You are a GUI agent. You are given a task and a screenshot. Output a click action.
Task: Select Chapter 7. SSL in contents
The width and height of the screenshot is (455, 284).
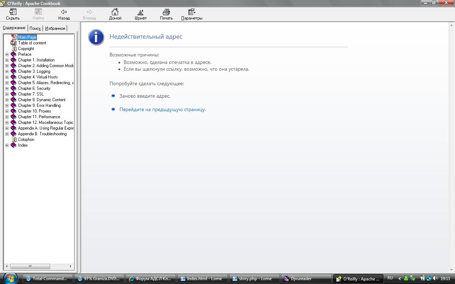31,94
